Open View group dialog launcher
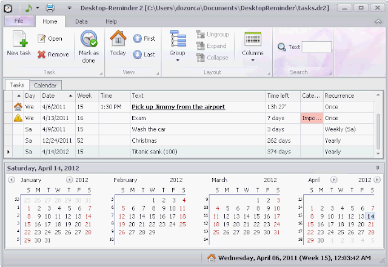 click(x=158, y=73)
